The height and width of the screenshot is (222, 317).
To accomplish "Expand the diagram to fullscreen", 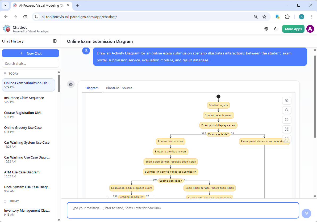I will (x=286, y=129).
